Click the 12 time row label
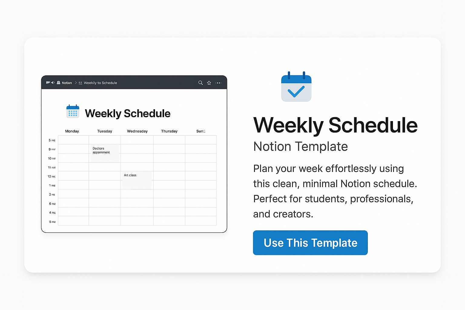The width and height of the screenshot is (465, 310). click(x=51, y=176)
